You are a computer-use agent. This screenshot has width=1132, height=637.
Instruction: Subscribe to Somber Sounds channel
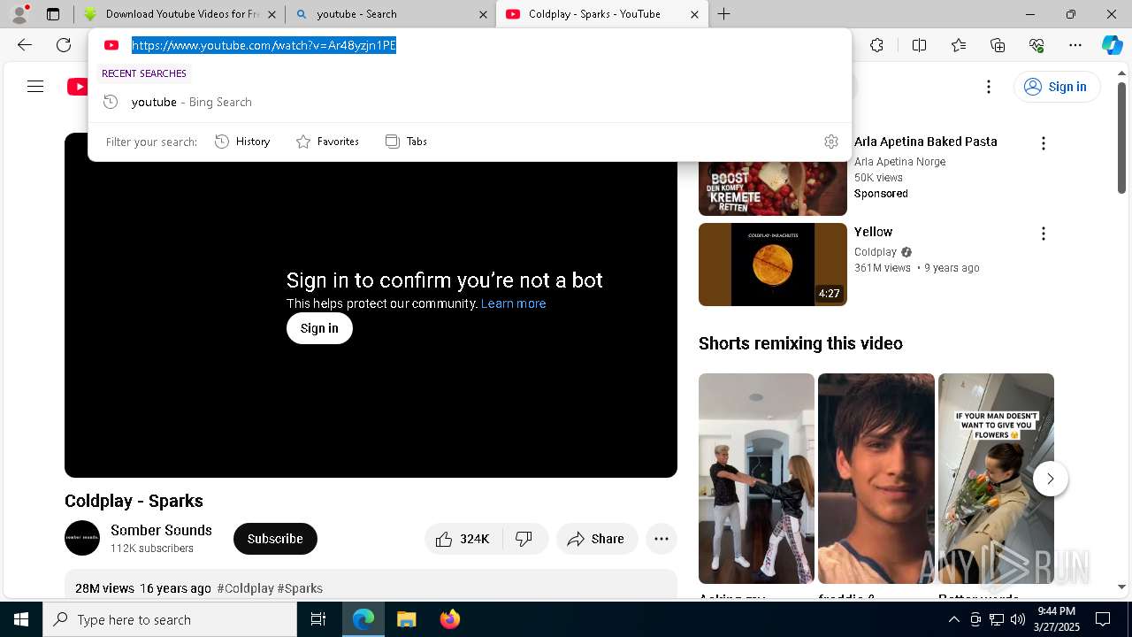[275, 539]
